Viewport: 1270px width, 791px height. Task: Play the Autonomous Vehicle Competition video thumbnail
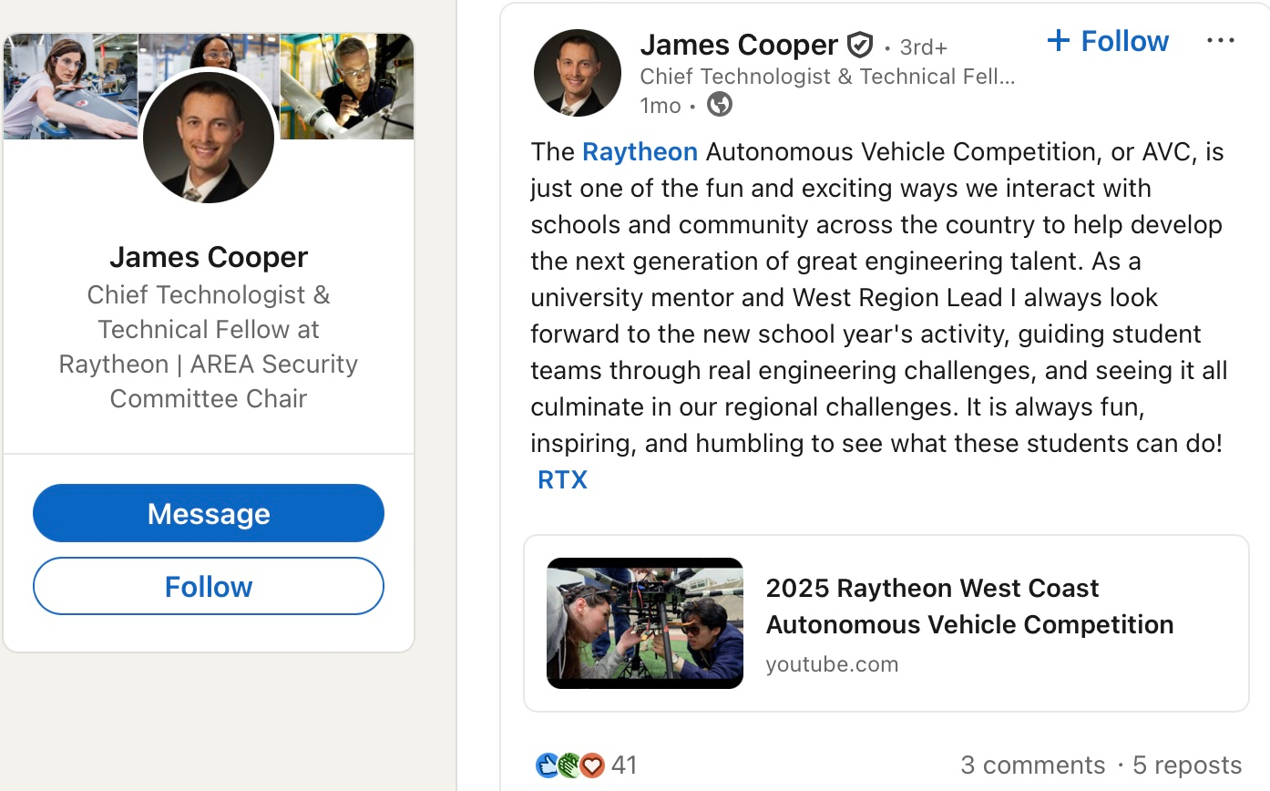645,623
